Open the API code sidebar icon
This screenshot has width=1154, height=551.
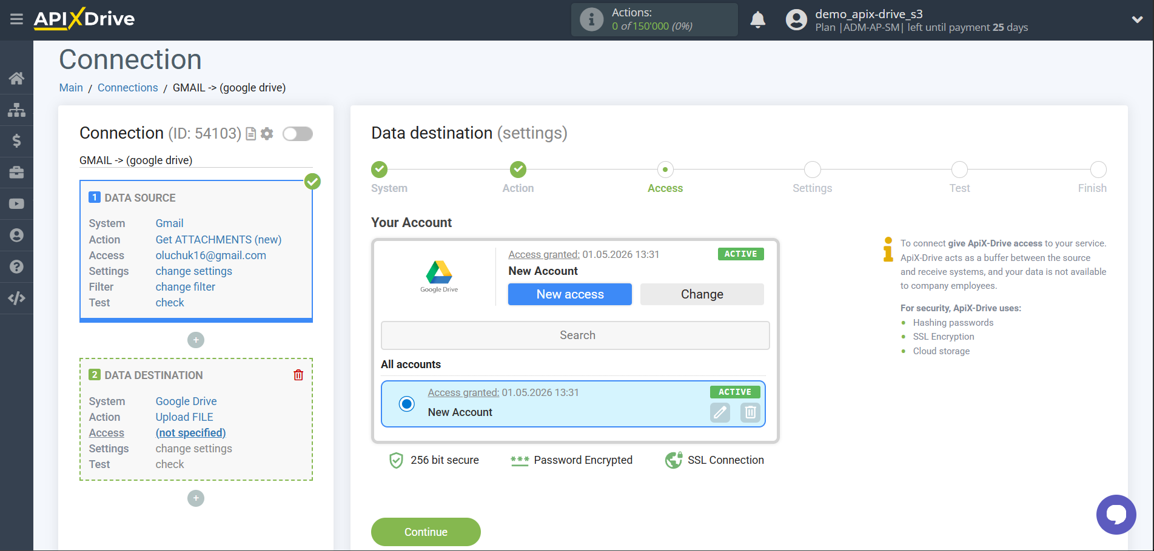click(16, 298)
